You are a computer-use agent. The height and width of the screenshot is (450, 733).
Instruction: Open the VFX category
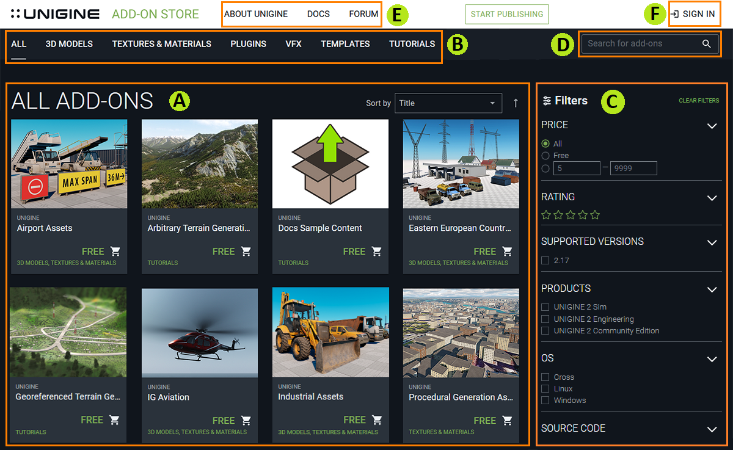click(293, 44)
